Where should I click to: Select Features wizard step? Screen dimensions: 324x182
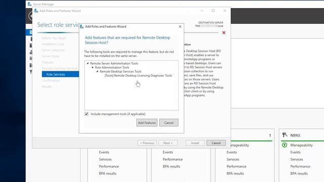[48, 62]
